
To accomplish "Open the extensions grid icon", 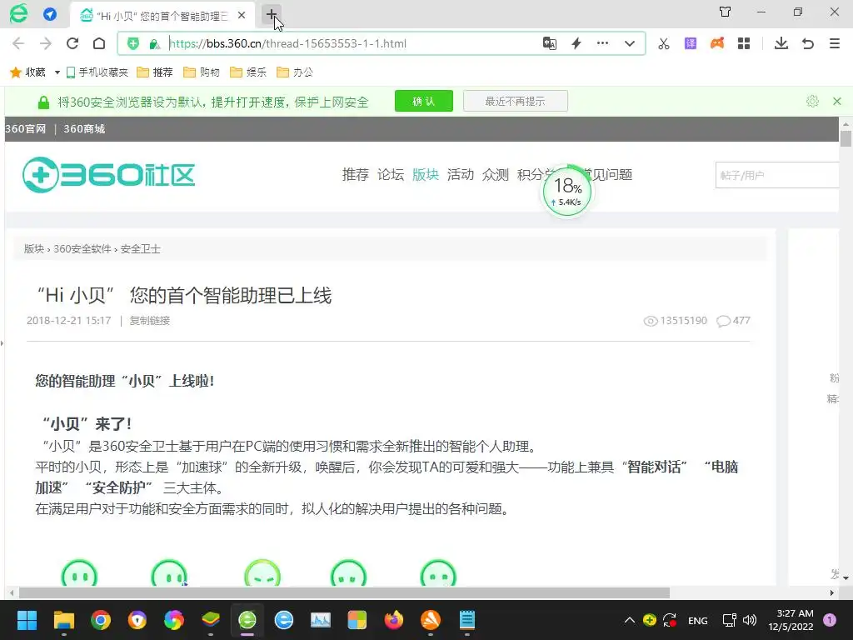I will (x=744, y=43).
